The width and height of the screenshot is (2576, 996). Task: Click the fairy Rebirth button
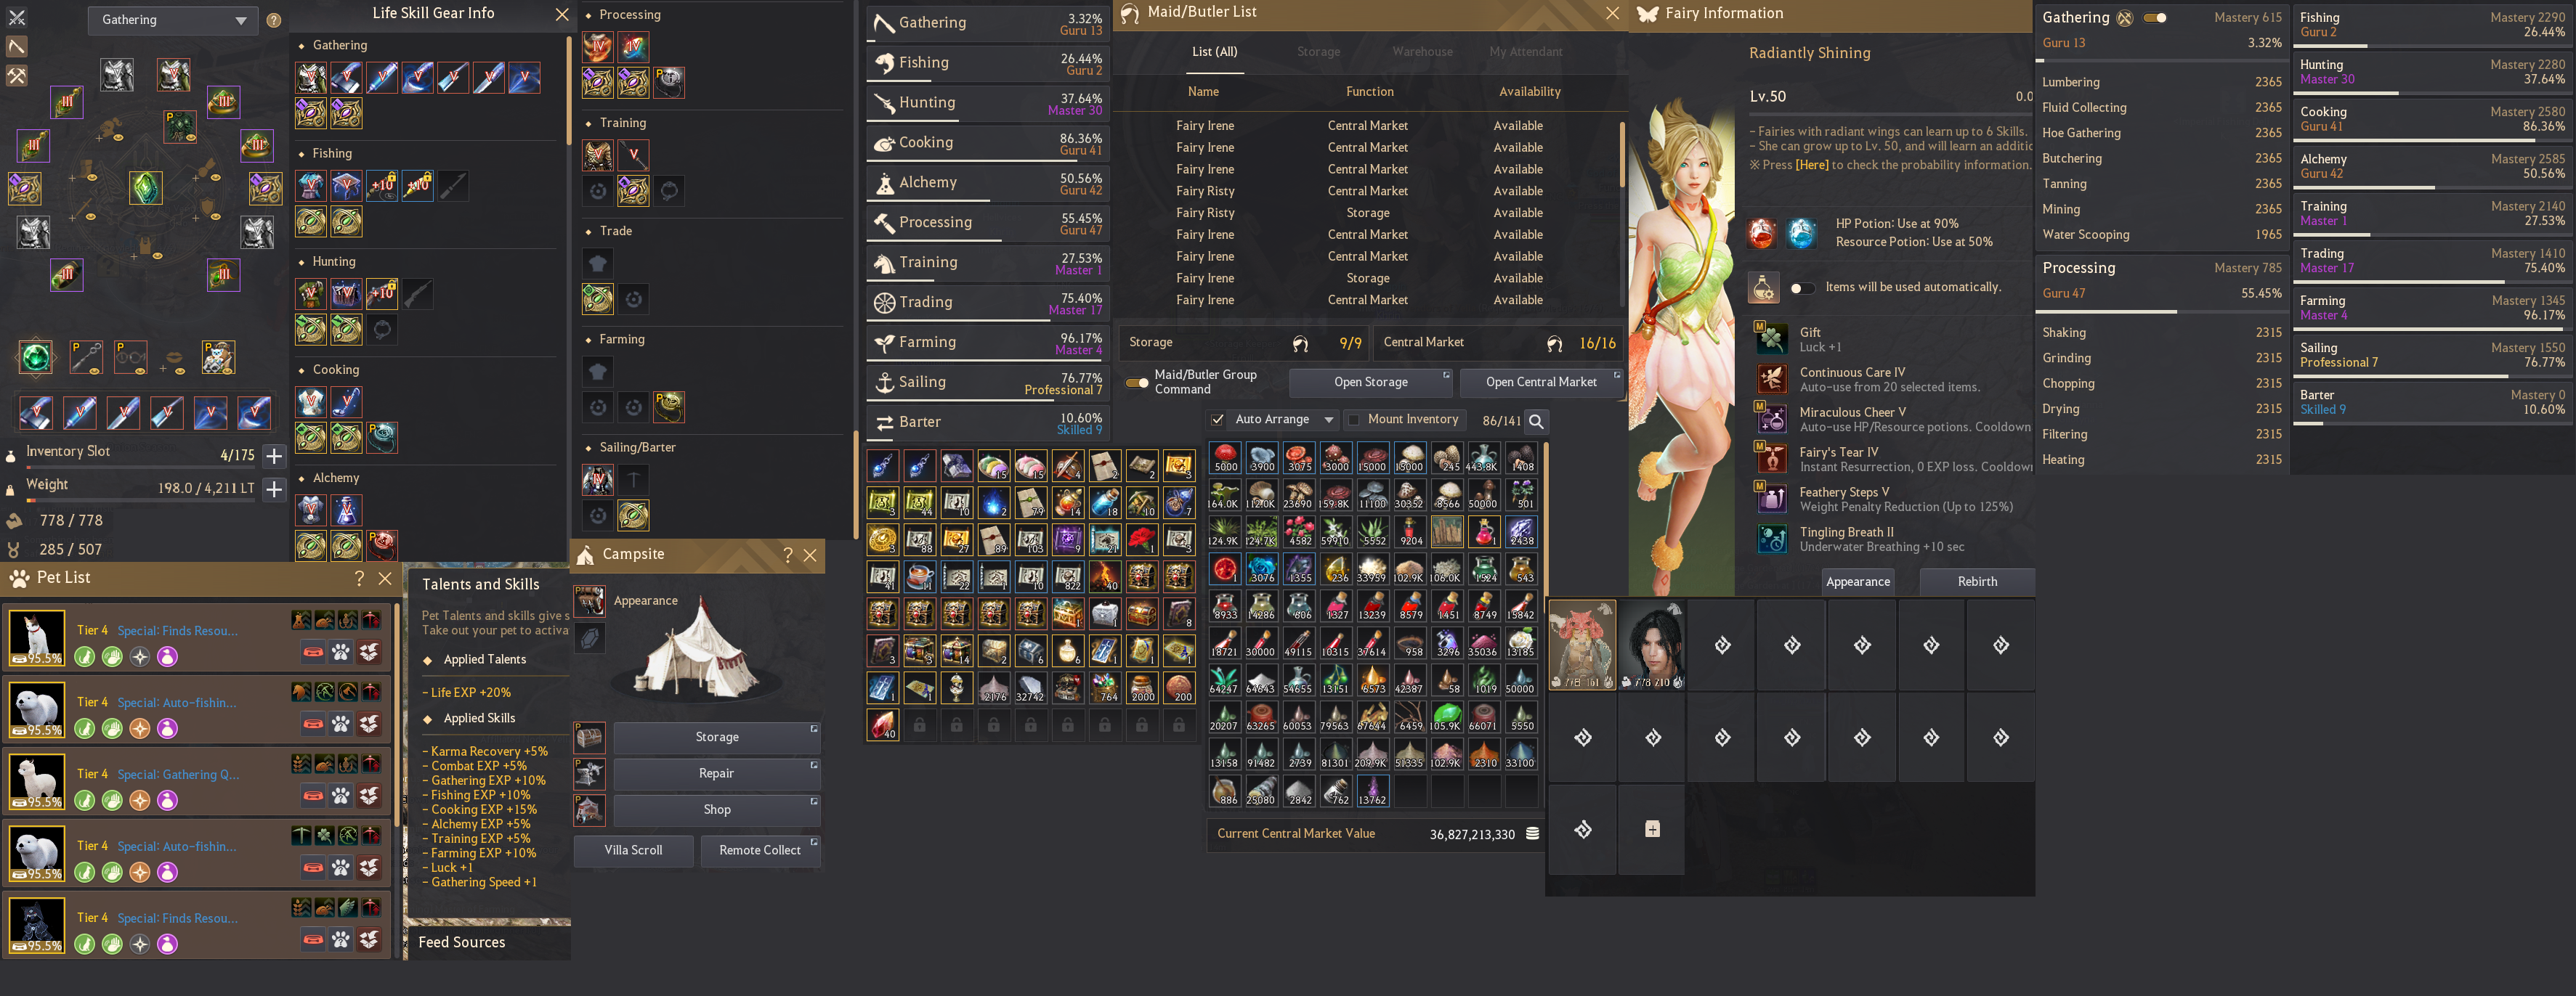tap(1977, 581)
